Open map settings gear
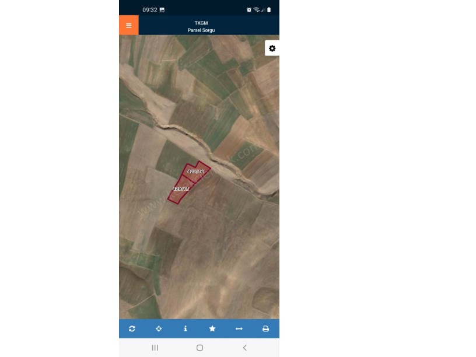This screenshot has height=357, width=476. coord(272,48)
